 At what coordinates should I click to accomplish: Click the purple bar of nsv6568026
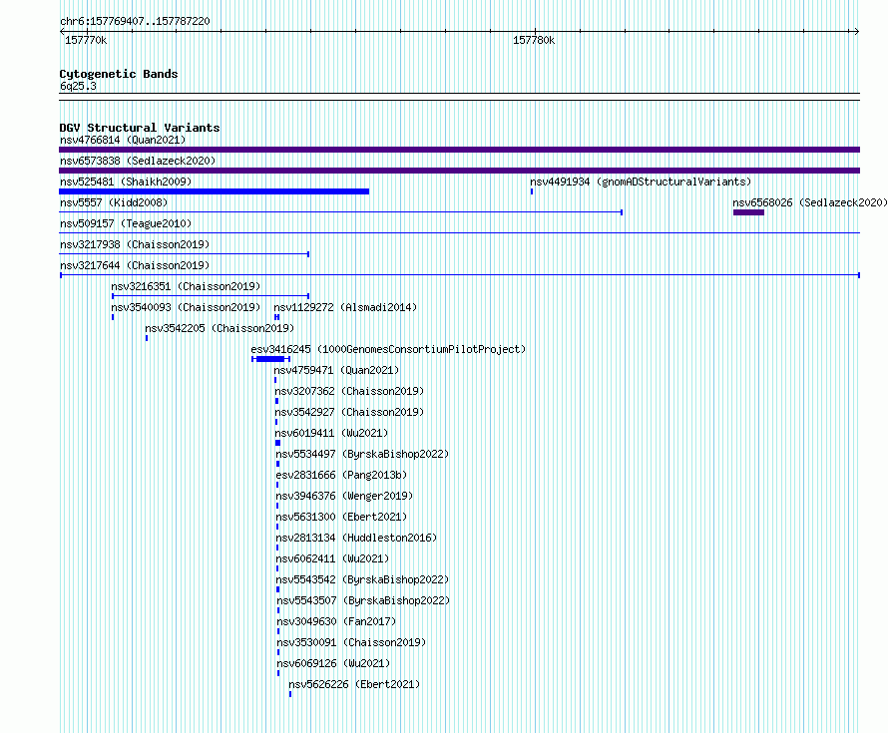pyautogui.click(x=748, y=212)
